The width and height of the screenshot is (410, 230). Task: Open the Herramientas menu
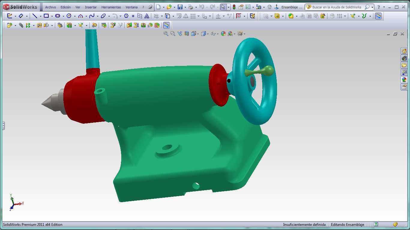(x=111, y=7)
